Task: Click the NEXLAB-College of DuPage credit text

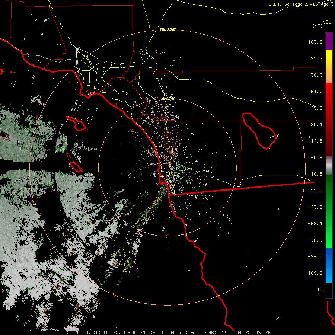Action: 299,4
